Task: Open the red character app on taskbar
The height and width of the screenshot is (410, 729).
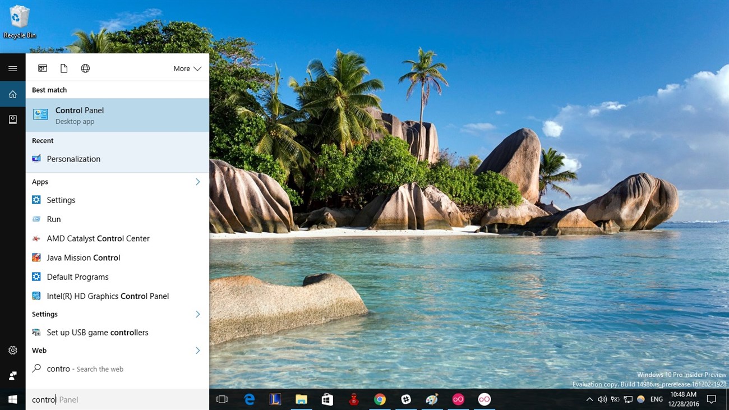Action: coord(354,399)
